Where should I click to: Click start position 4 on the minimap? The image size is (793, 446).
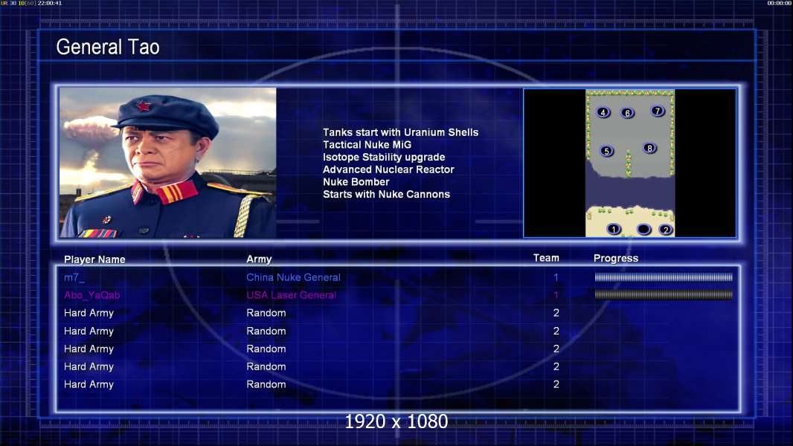[603, 112]
